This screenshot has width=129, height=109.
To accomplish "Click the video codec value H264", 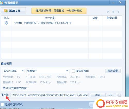I will (x=102, y=77).
